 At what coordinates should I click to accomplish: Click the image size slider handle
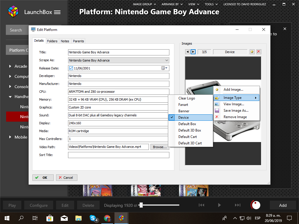coord(141,205)
